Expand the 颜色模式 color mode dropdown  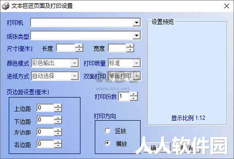(74, 63)
